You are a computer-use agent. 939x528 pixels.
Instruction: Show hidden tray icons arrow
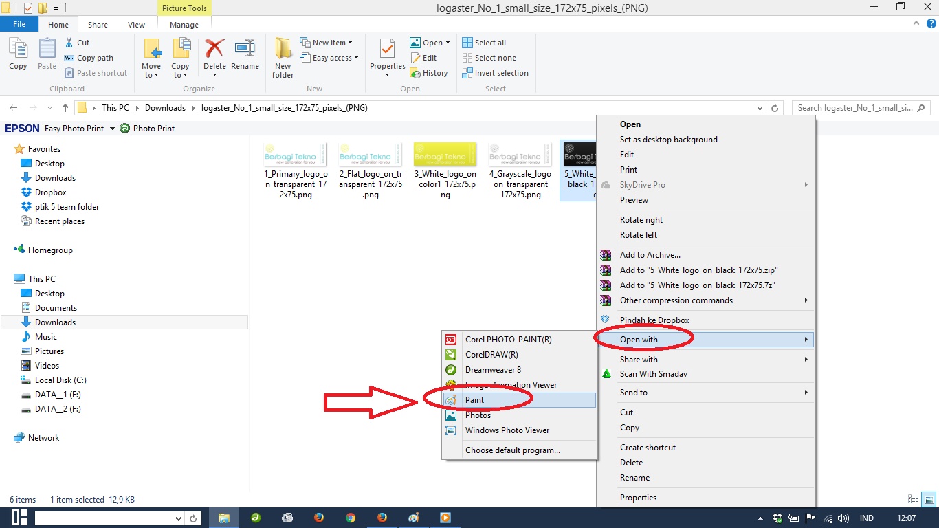[760, 518]
